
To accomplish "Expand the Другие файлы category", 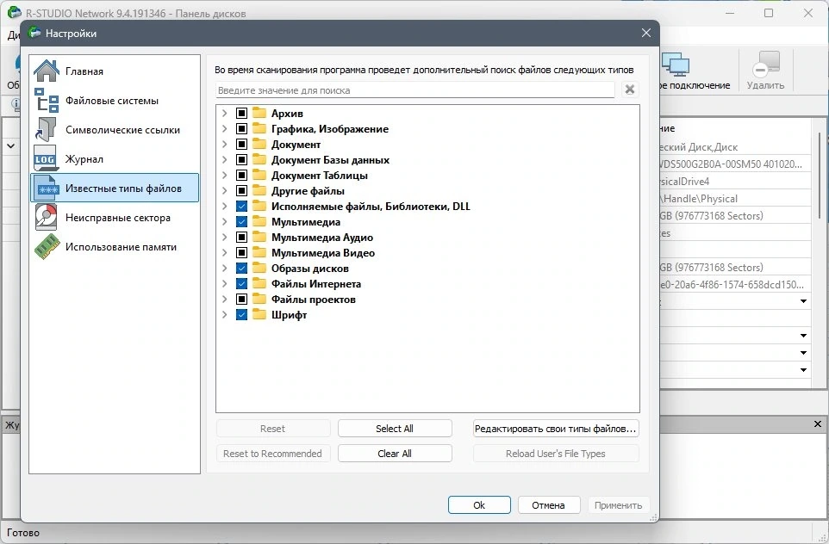I will pyautogui.click(x=225, y=191).
